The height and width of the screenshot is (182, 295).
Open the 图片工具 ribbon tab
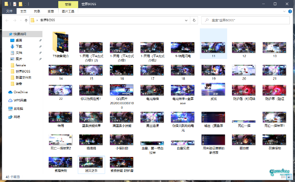click(x=68, y=11)
